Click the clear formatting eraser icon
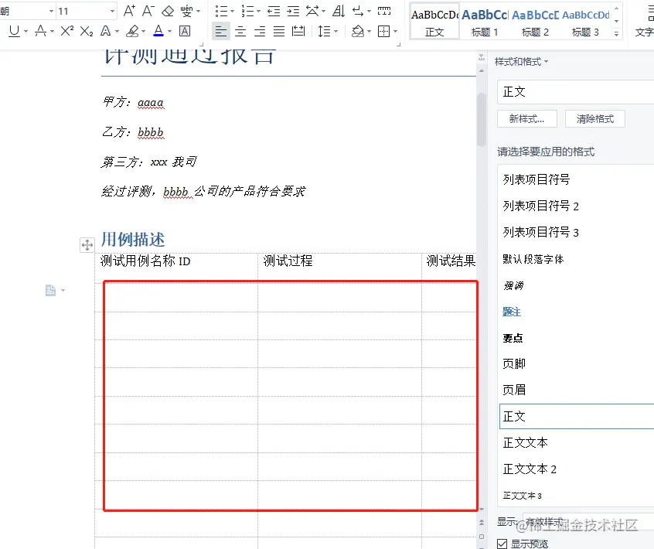Image resolution: width=654 pixels, height=549 pixels. pyautogui.click(x=168, y=11)
